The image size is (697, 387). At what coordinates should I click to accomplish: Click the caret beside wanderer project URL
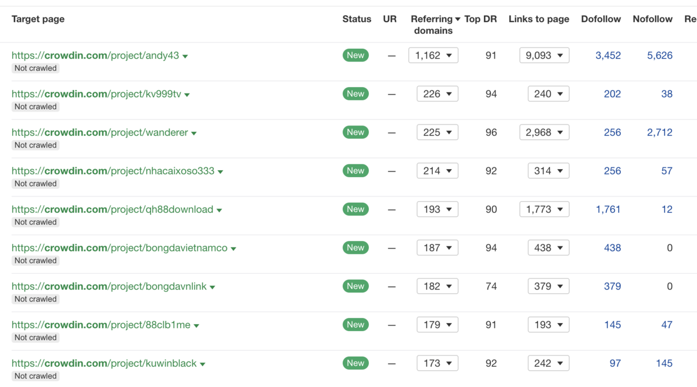point(194,133)
